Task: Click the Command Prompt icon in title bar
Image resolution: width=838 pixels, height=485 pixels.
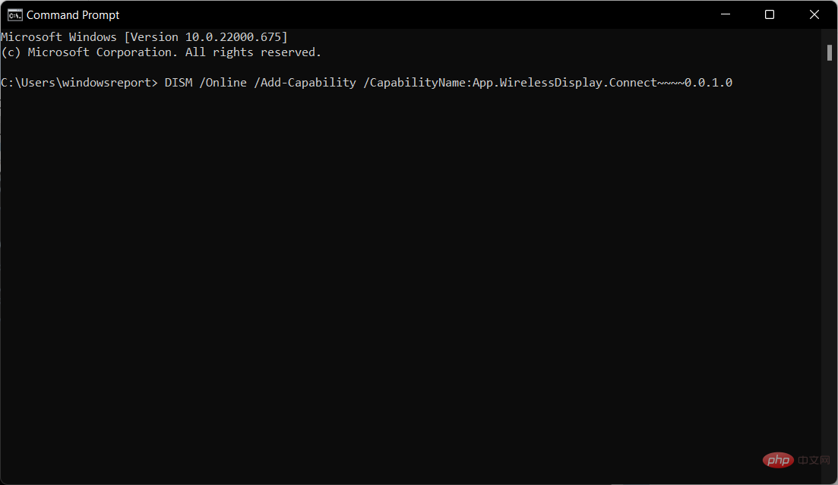Action: tap(14, 14)
